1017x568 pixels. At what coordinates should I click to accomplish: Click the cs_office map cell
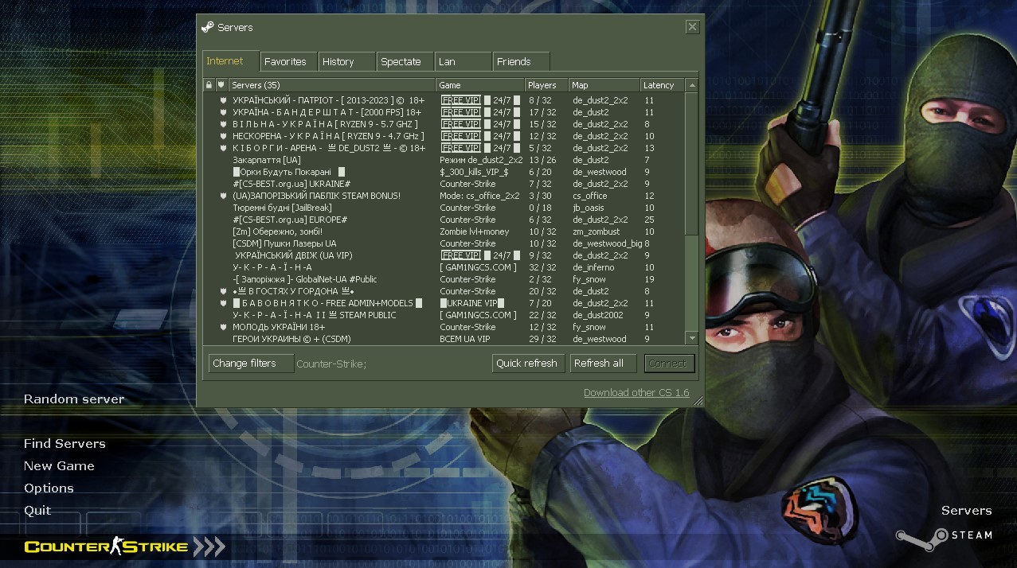(x=590, y=196)
